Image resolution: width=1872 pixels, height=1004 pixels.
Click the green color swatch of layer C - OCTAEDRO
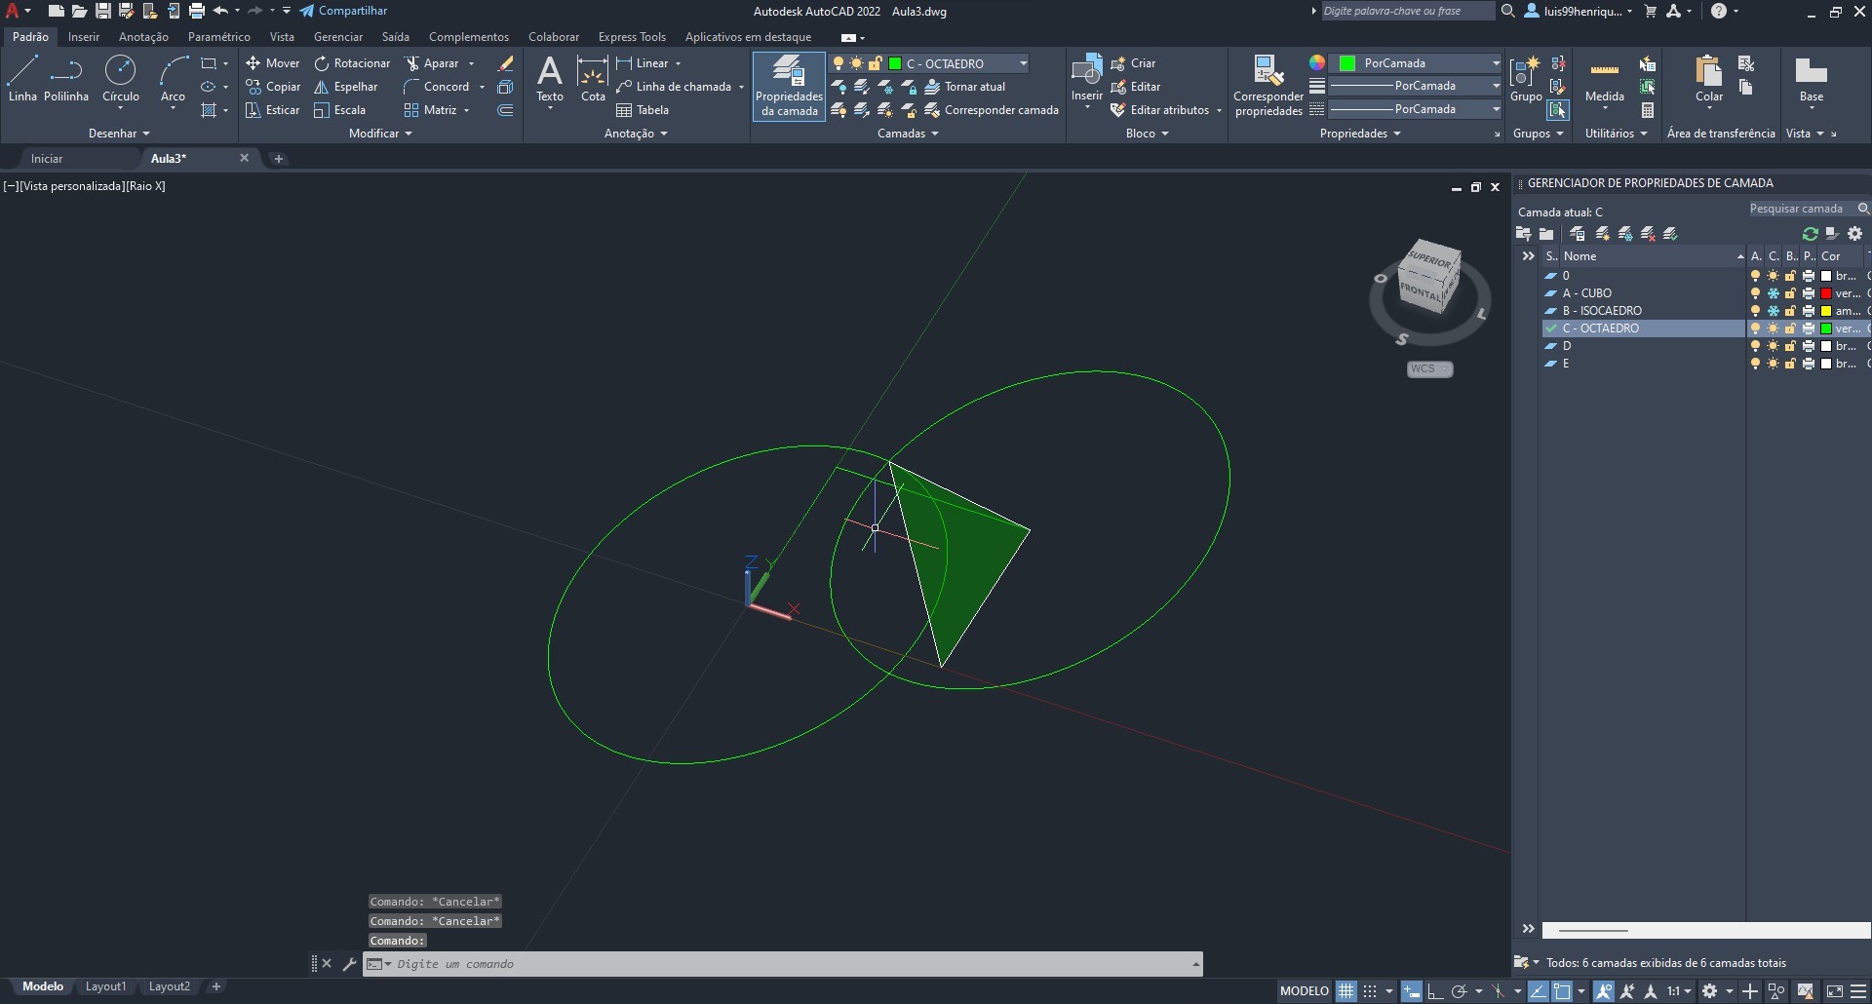[1826, 328]
